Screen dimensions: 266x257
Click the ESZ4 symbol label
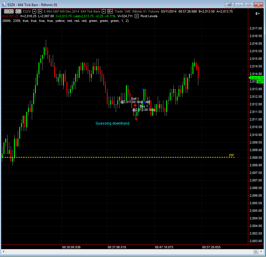pyautogui.click(x=27, y=11)
